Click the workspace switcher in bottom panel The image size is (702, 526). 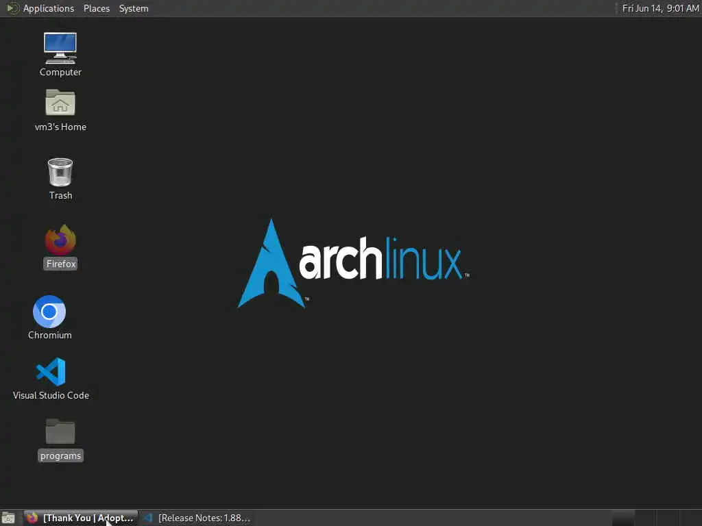(x=656, y=518)
